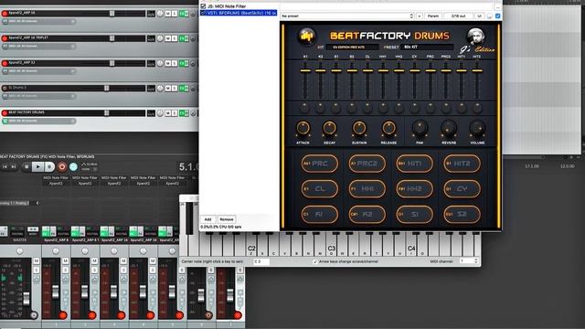
Task: Mute the Xpand!2_ARP 16 TRIPLET track
Action: 168,38
